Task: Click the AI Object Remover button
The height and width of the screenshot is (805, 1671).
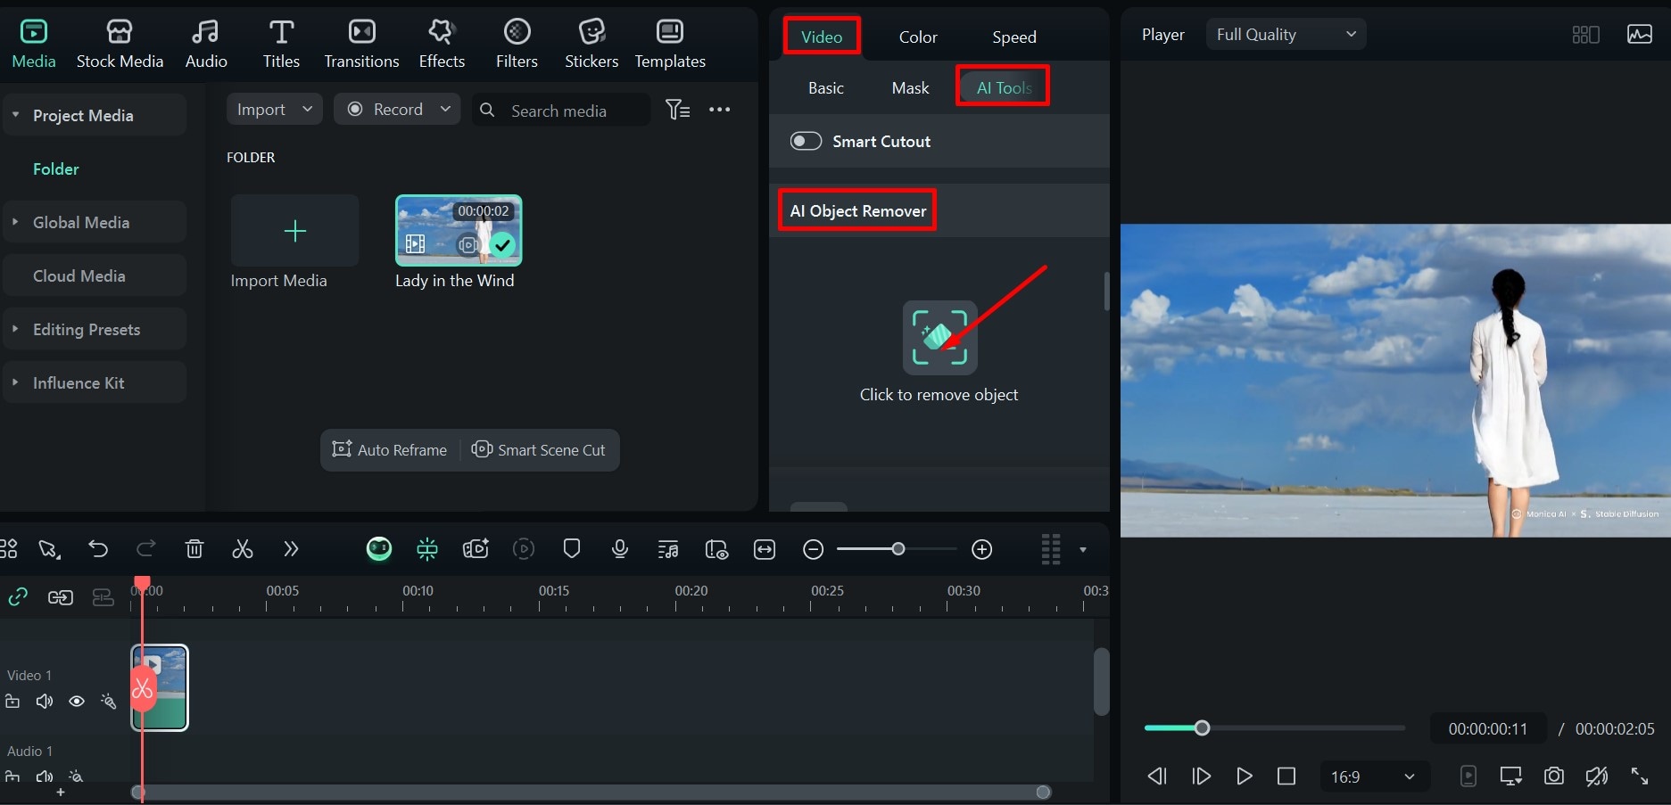Action: pos(856,210)
